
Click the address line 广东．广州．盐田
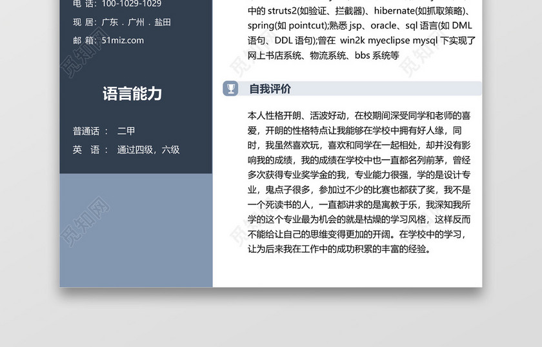[136, 22]
